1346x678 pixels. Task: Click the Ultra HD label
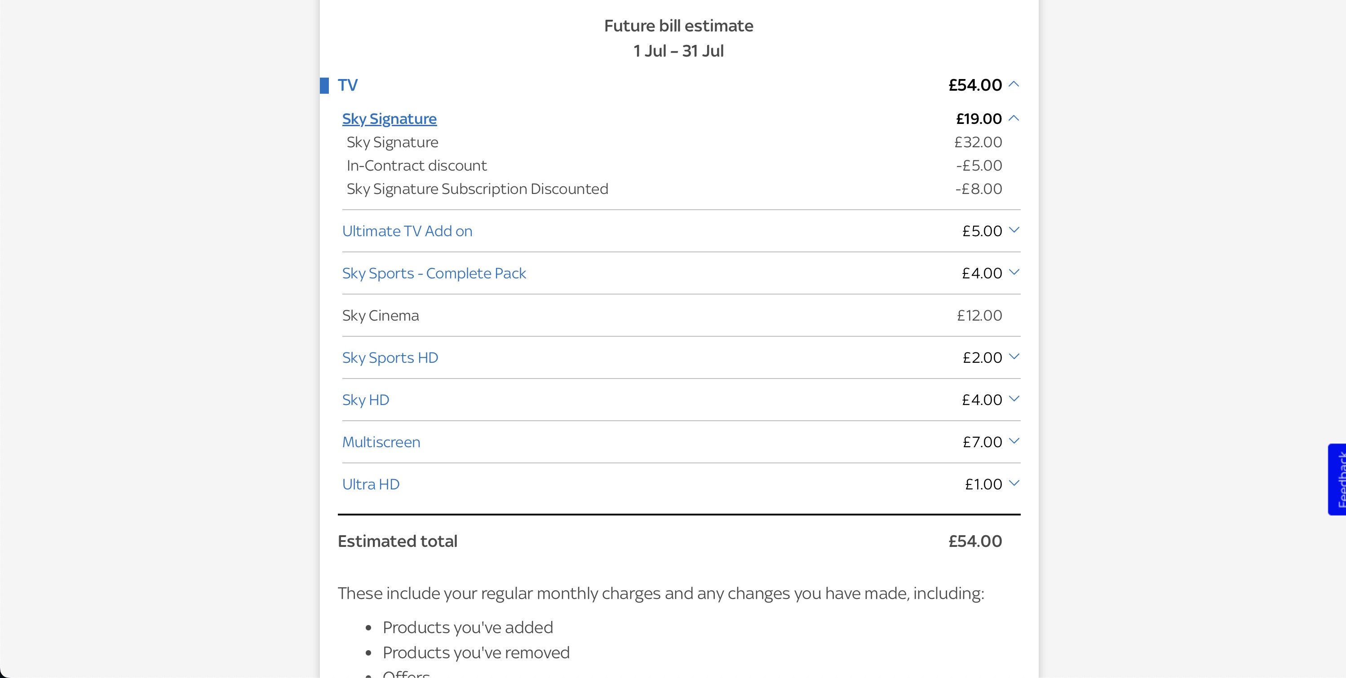tap(371, 484)
